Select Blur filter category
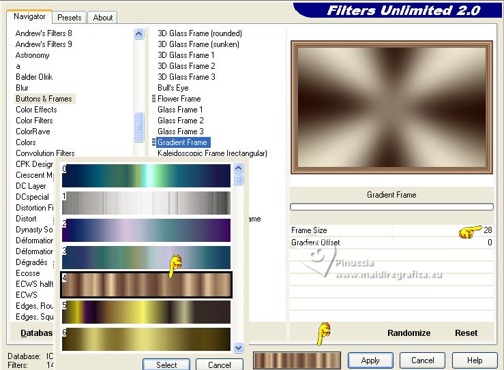The width and height of the screenshot is (504, 370). 22,88
